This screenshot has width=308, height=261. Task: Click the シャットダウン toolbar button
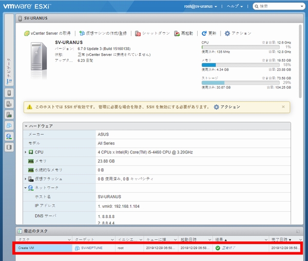152,33
